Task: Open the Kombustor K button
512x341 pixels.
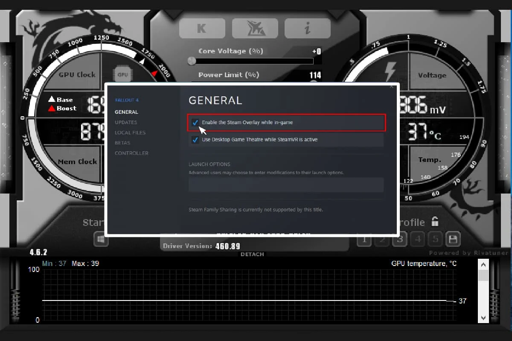Action: [x=202, y=29]
